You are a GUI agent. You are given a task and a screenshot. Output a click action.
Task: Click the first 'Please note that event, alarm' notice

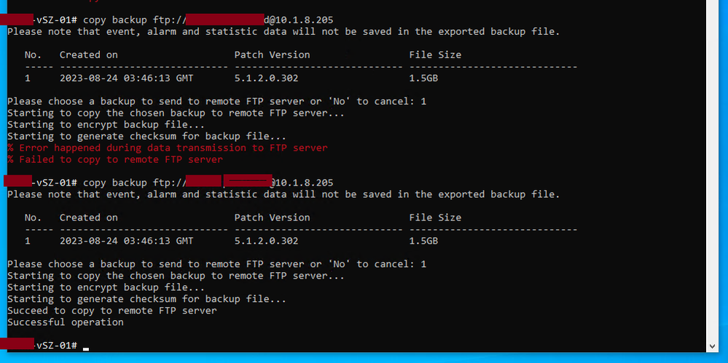tap(283, 31)
